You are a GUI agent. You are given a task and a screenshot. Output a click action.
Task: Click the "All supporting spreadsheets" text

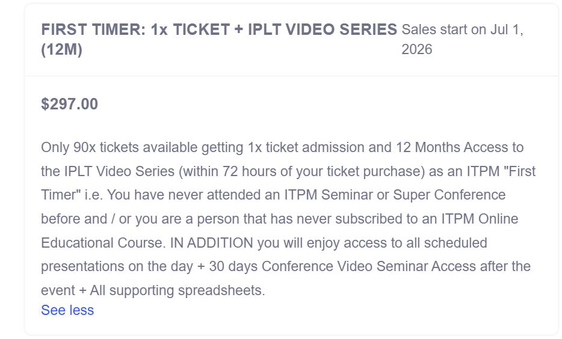(177, 290)
